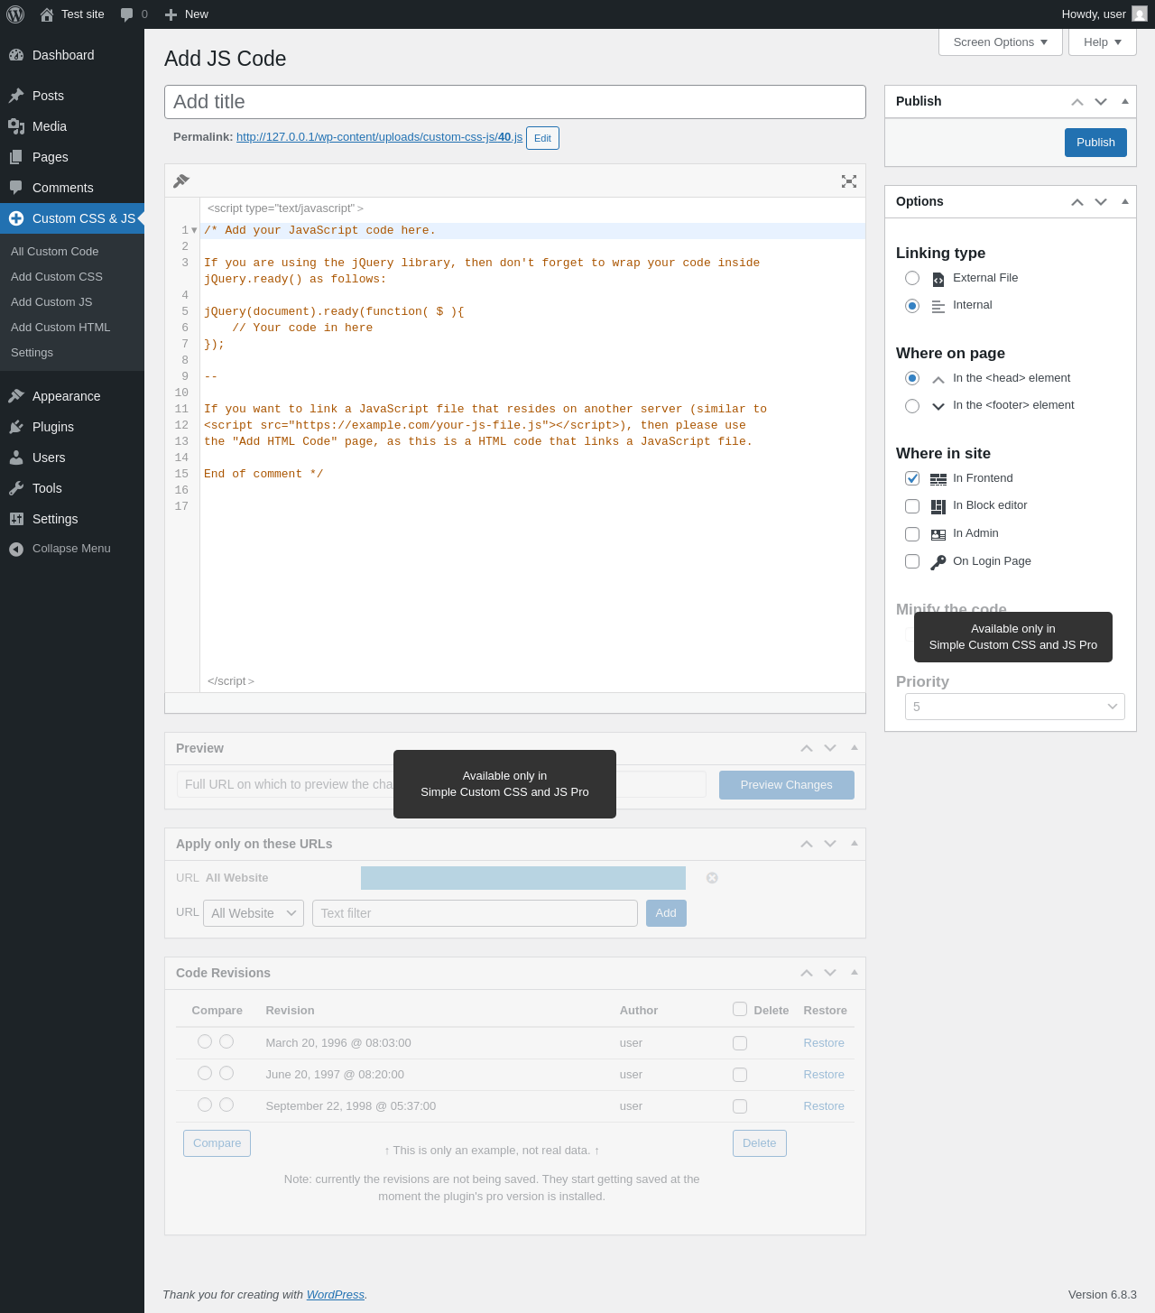Click the beautify code icon above editor
This screenshot has height=1313, width=1155.
click(x=181, y=180)
